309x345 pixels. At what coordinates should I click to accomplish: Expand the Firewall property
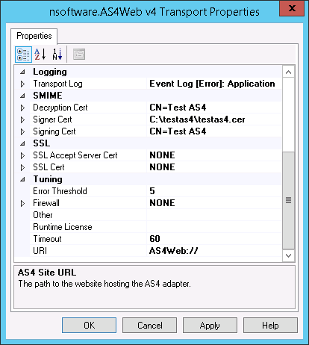click(x=22, y=203)
